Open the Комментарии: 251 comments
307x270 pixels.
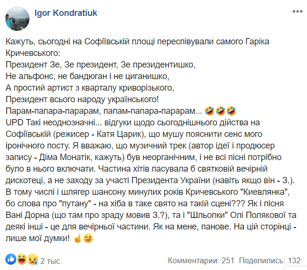tap(201, 261)
